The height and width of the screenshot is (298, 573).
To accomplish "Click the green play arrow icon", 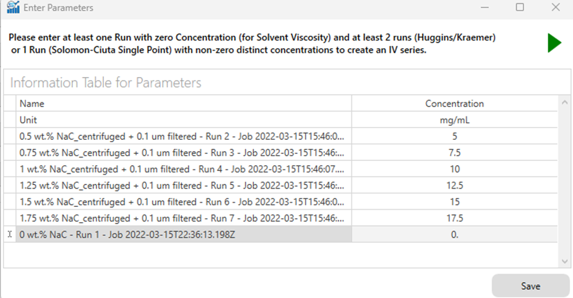I will click(554, 43).
